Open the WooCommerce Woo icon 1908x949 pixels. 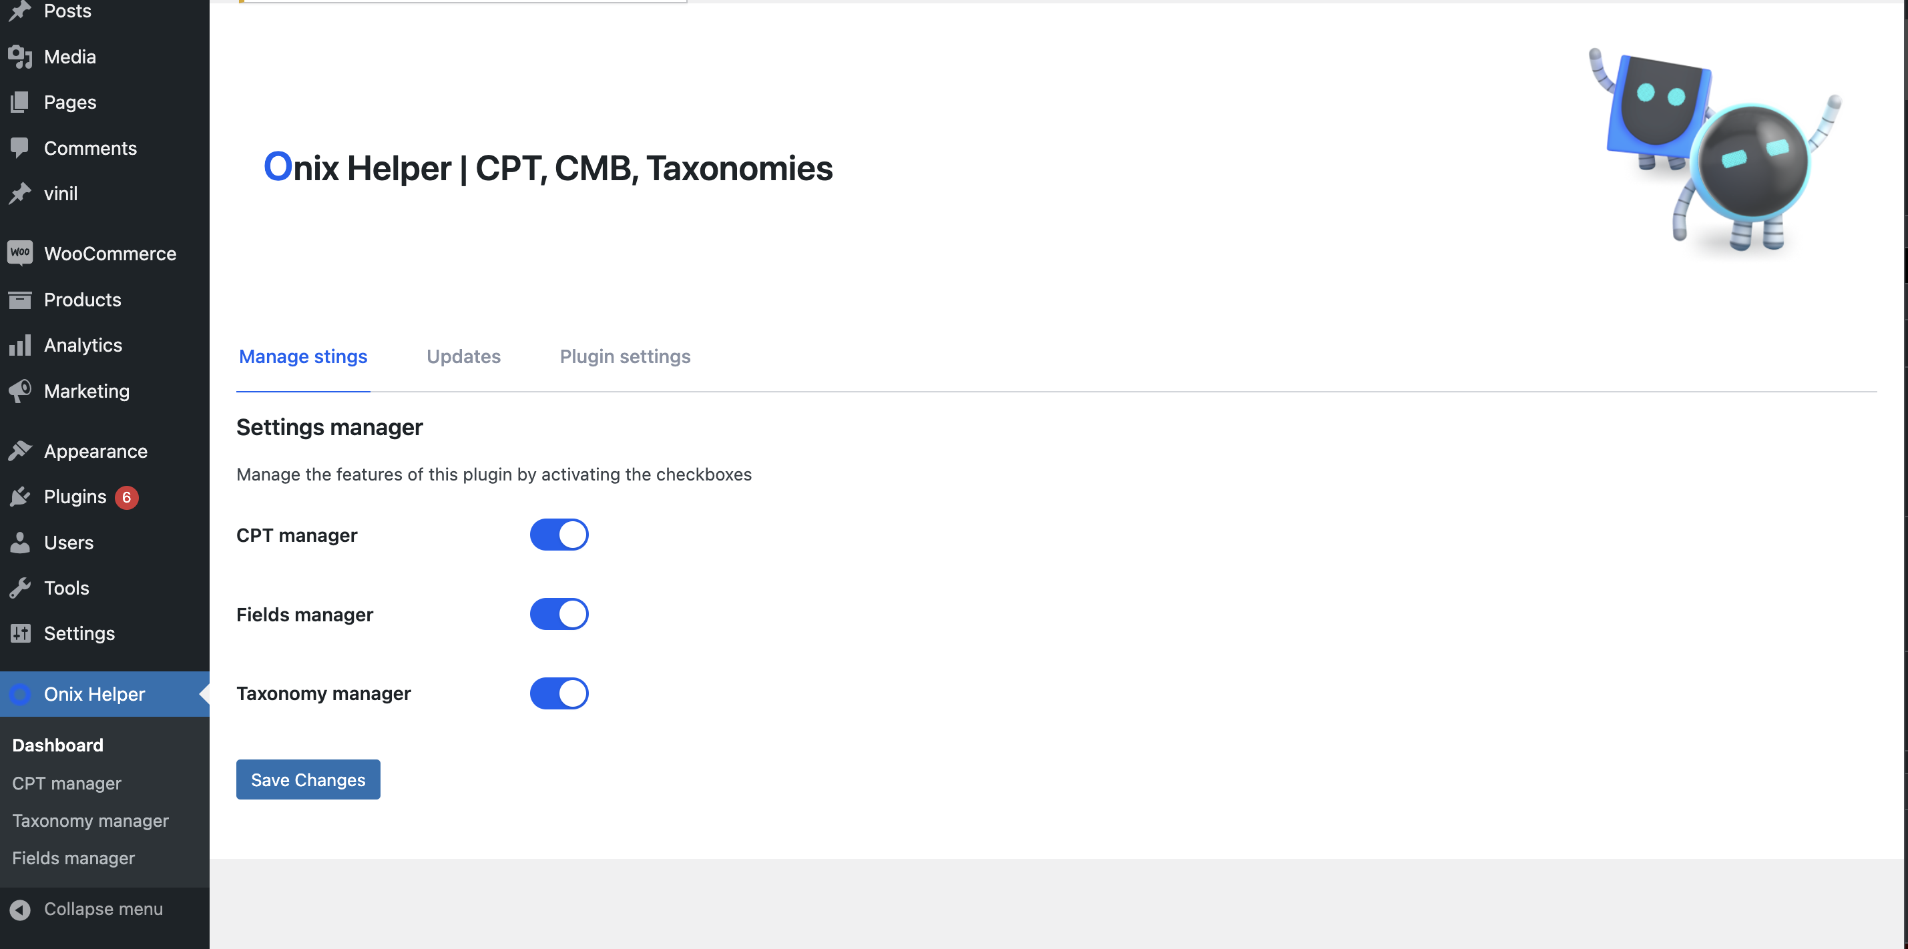20,253
